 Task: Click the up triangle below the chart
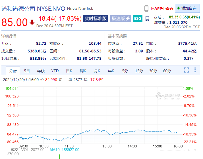[188, 150]
